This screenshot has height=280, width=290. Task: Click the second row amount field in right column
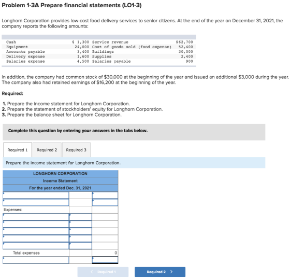point(105,202)
